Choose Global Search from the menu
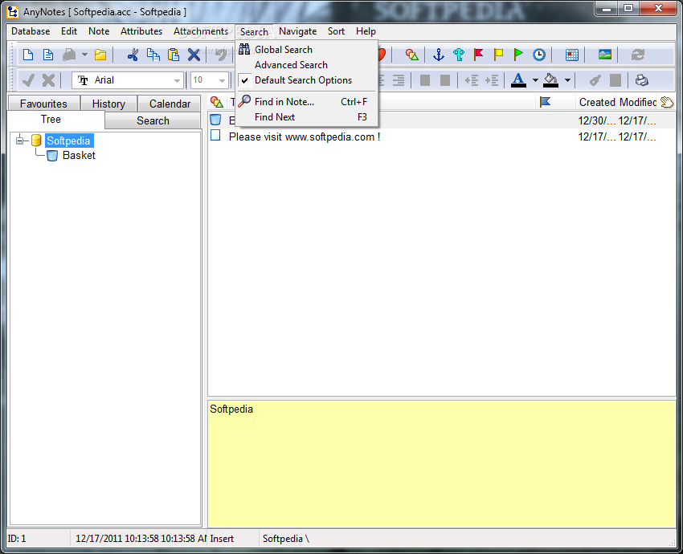Viewport: 683px width, 554px height. (x=306, y=50)
